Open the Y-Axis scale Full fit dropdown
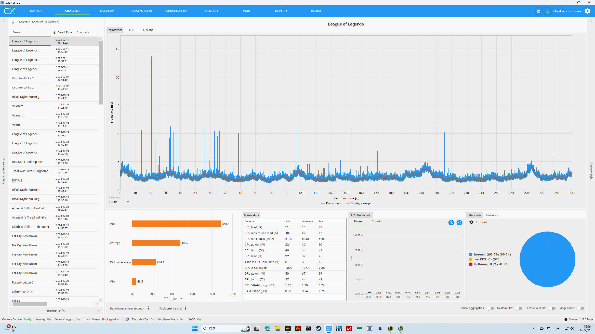Image resolution: width=595 pixels, height=334 pixels. click(119, 202)
